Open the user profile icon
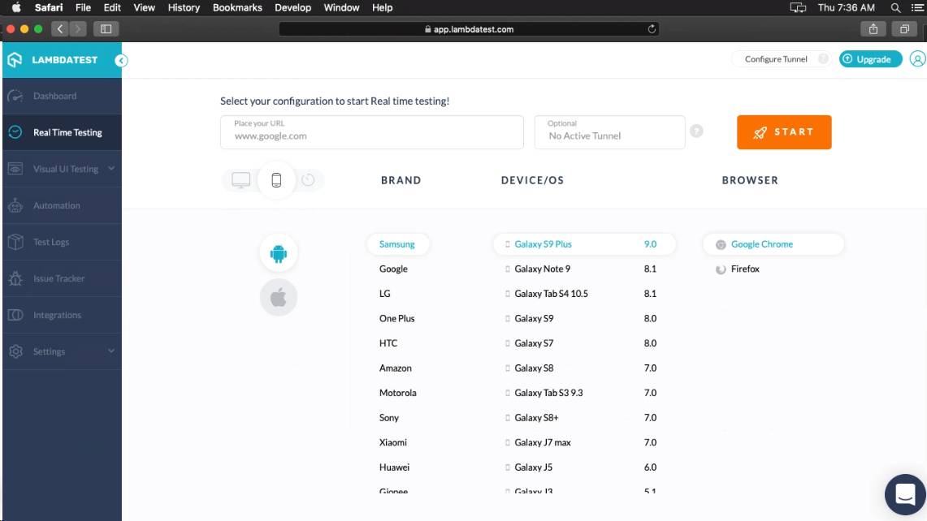The width and height of the screenshot is (927, 521). (917, 59)
